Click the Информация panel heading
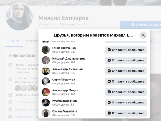161x121 pixels. [22, 55]
